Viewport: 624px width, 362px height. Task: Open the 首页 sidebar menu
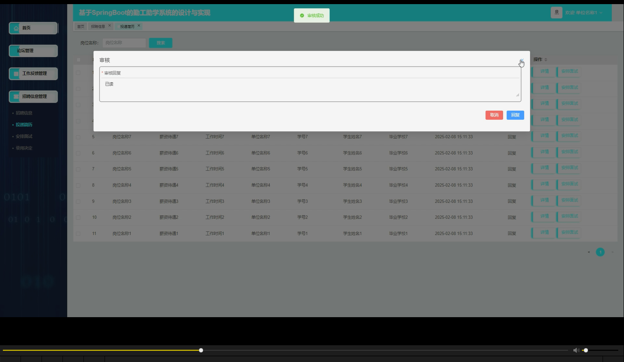click(33, 28)
